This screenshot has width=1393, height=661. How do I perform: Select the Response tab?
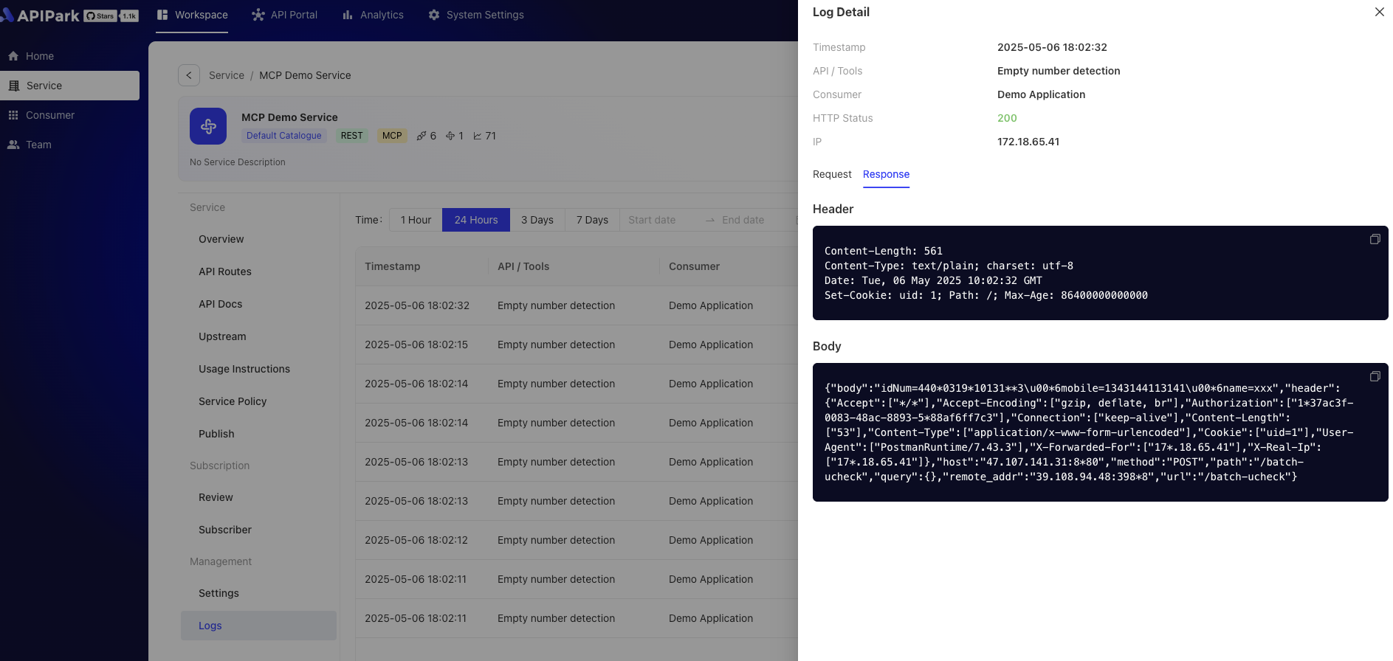886,174
